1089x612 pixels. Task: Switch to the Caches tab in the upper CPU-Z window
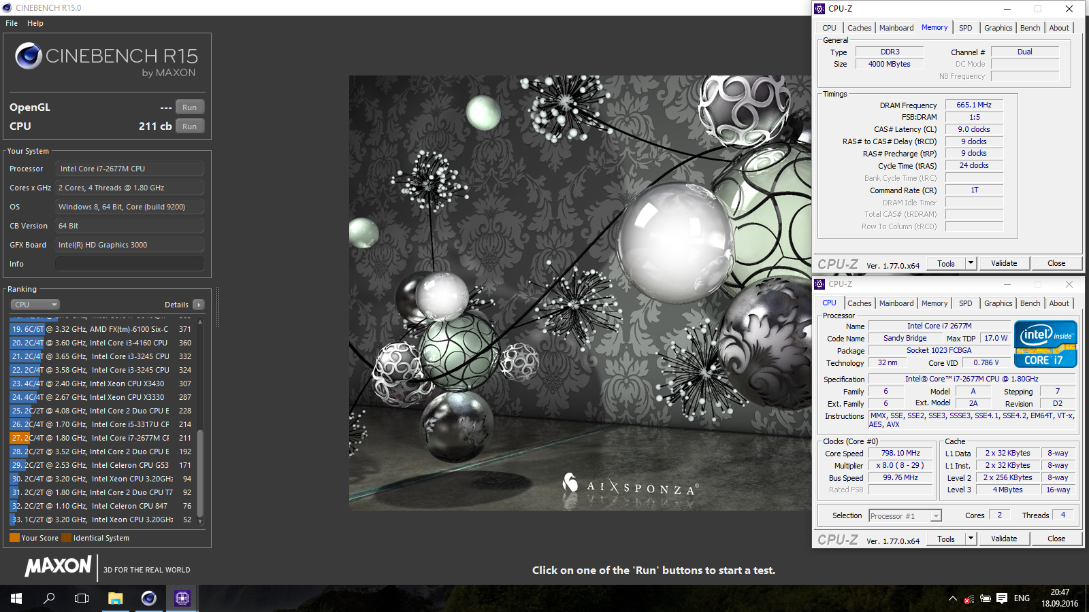(859, 28)
